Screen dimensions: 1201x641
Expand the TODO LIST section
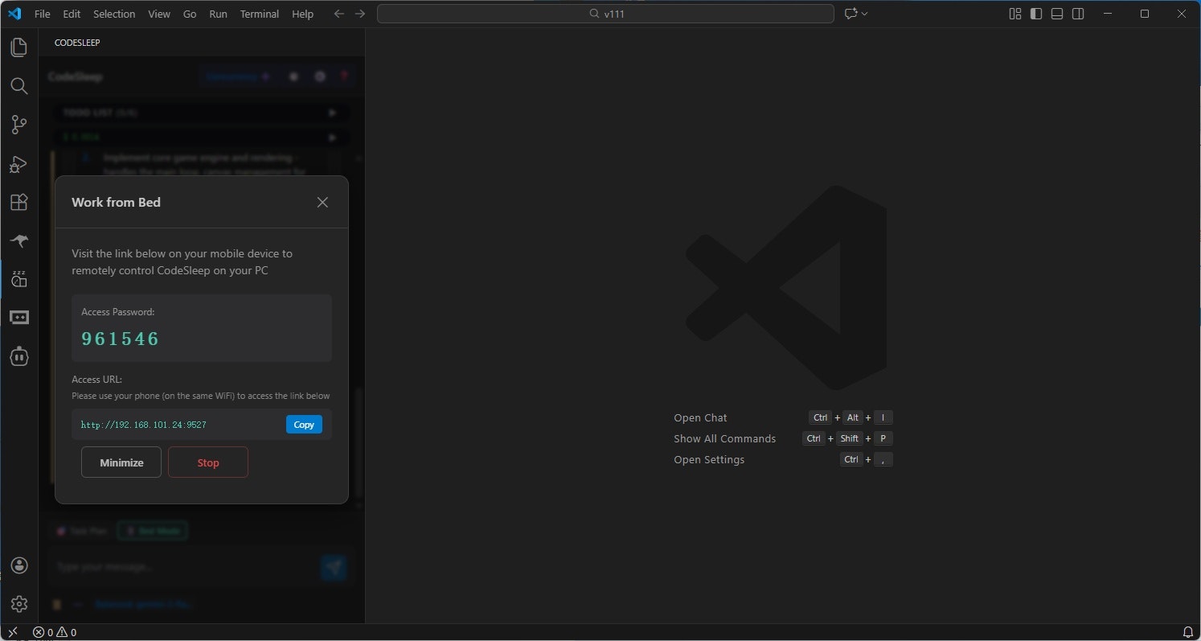(332, 113)
